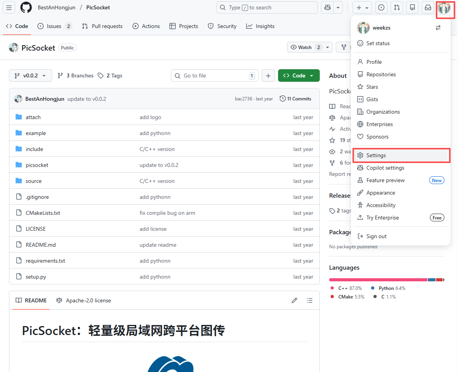Open Stars from user menu
The image size is (458, 372).
pyautogui.click(x=400, y=87)
